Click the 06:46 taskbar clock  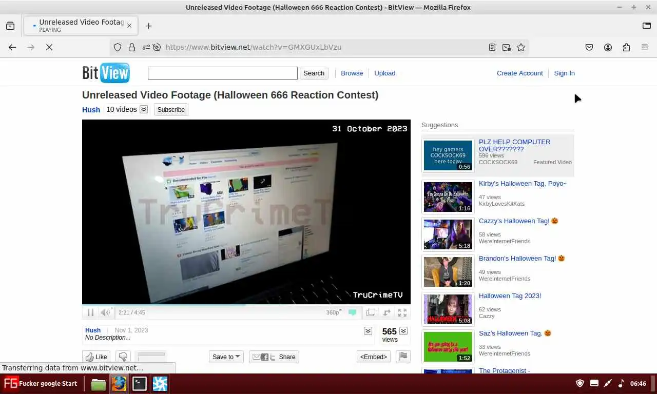[x=638, y=383]
